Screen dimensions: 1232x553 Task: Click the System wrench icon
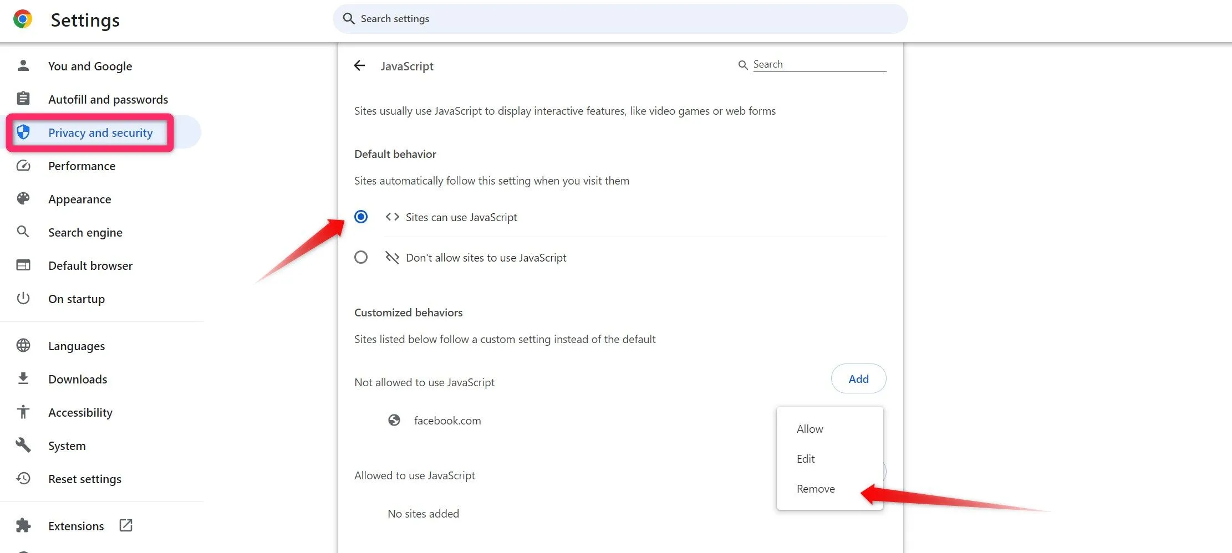pyautogui.click(x=23, y=445)
